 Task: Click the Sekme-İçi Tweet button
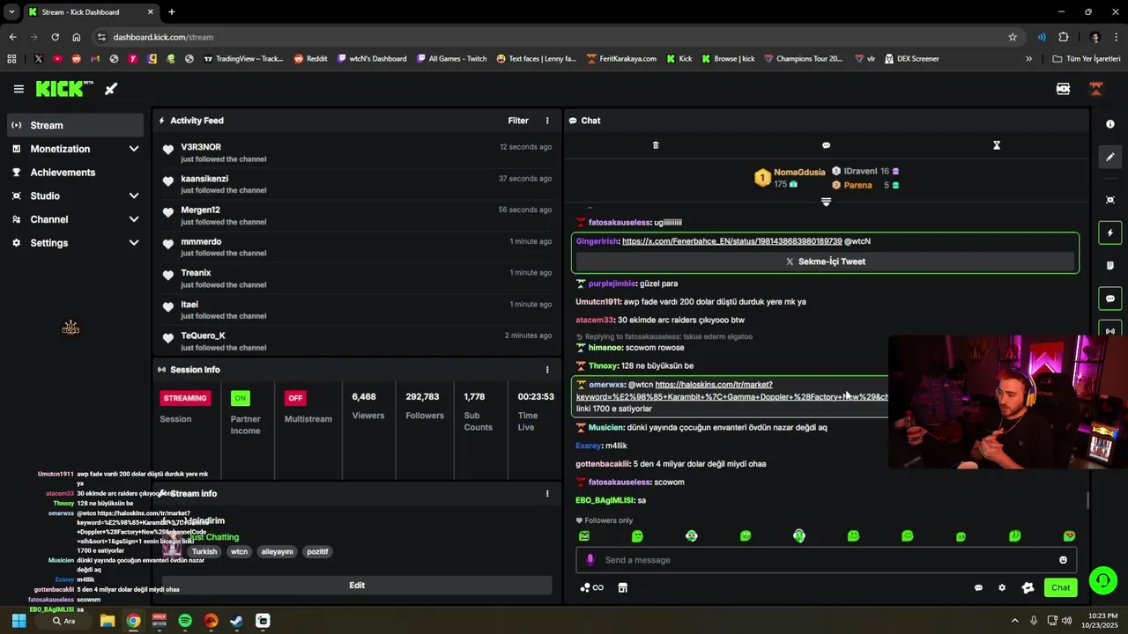[826, 262]
